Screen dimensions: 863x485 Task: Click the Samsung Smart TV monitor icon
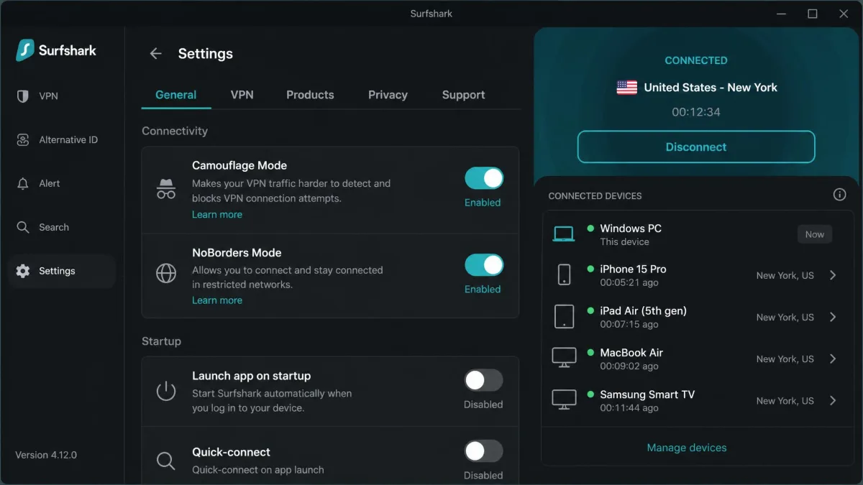564,399
